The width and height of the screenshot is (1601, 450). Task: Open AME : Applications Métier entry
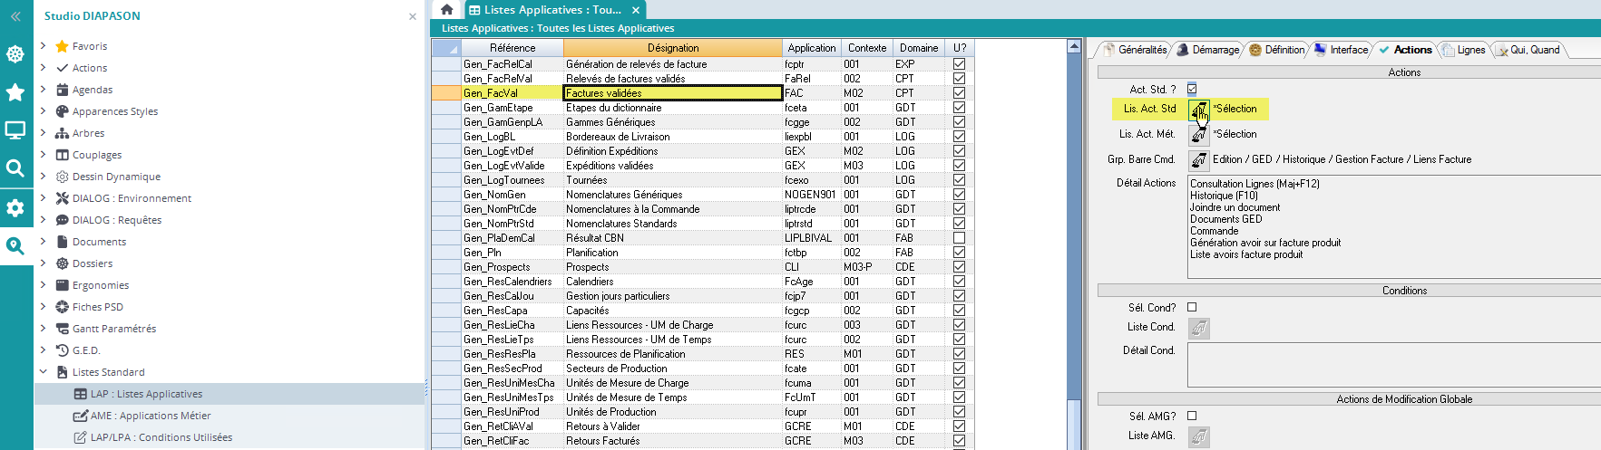[x=151, y=416]
